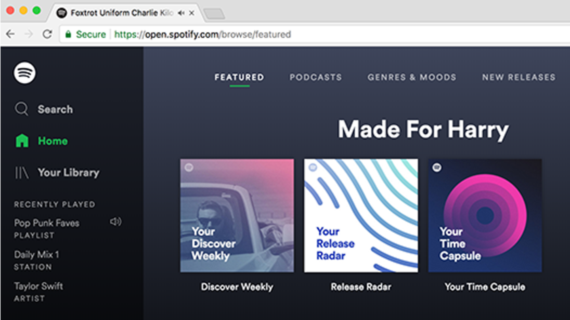Image resolution: width=570 pixels, height=320 pixels.
Task: Open Search in the sidebar
Action: pyautogui.click(x=55, y=109)
